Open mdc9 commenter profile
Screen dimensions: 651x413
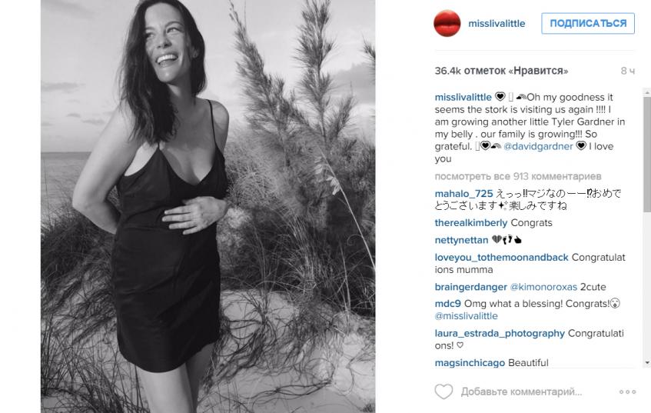pyautogui.click(x=447, y=304)
